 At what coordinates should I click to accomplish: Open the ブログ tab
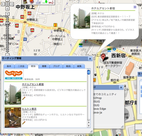(x=56, y=66)
